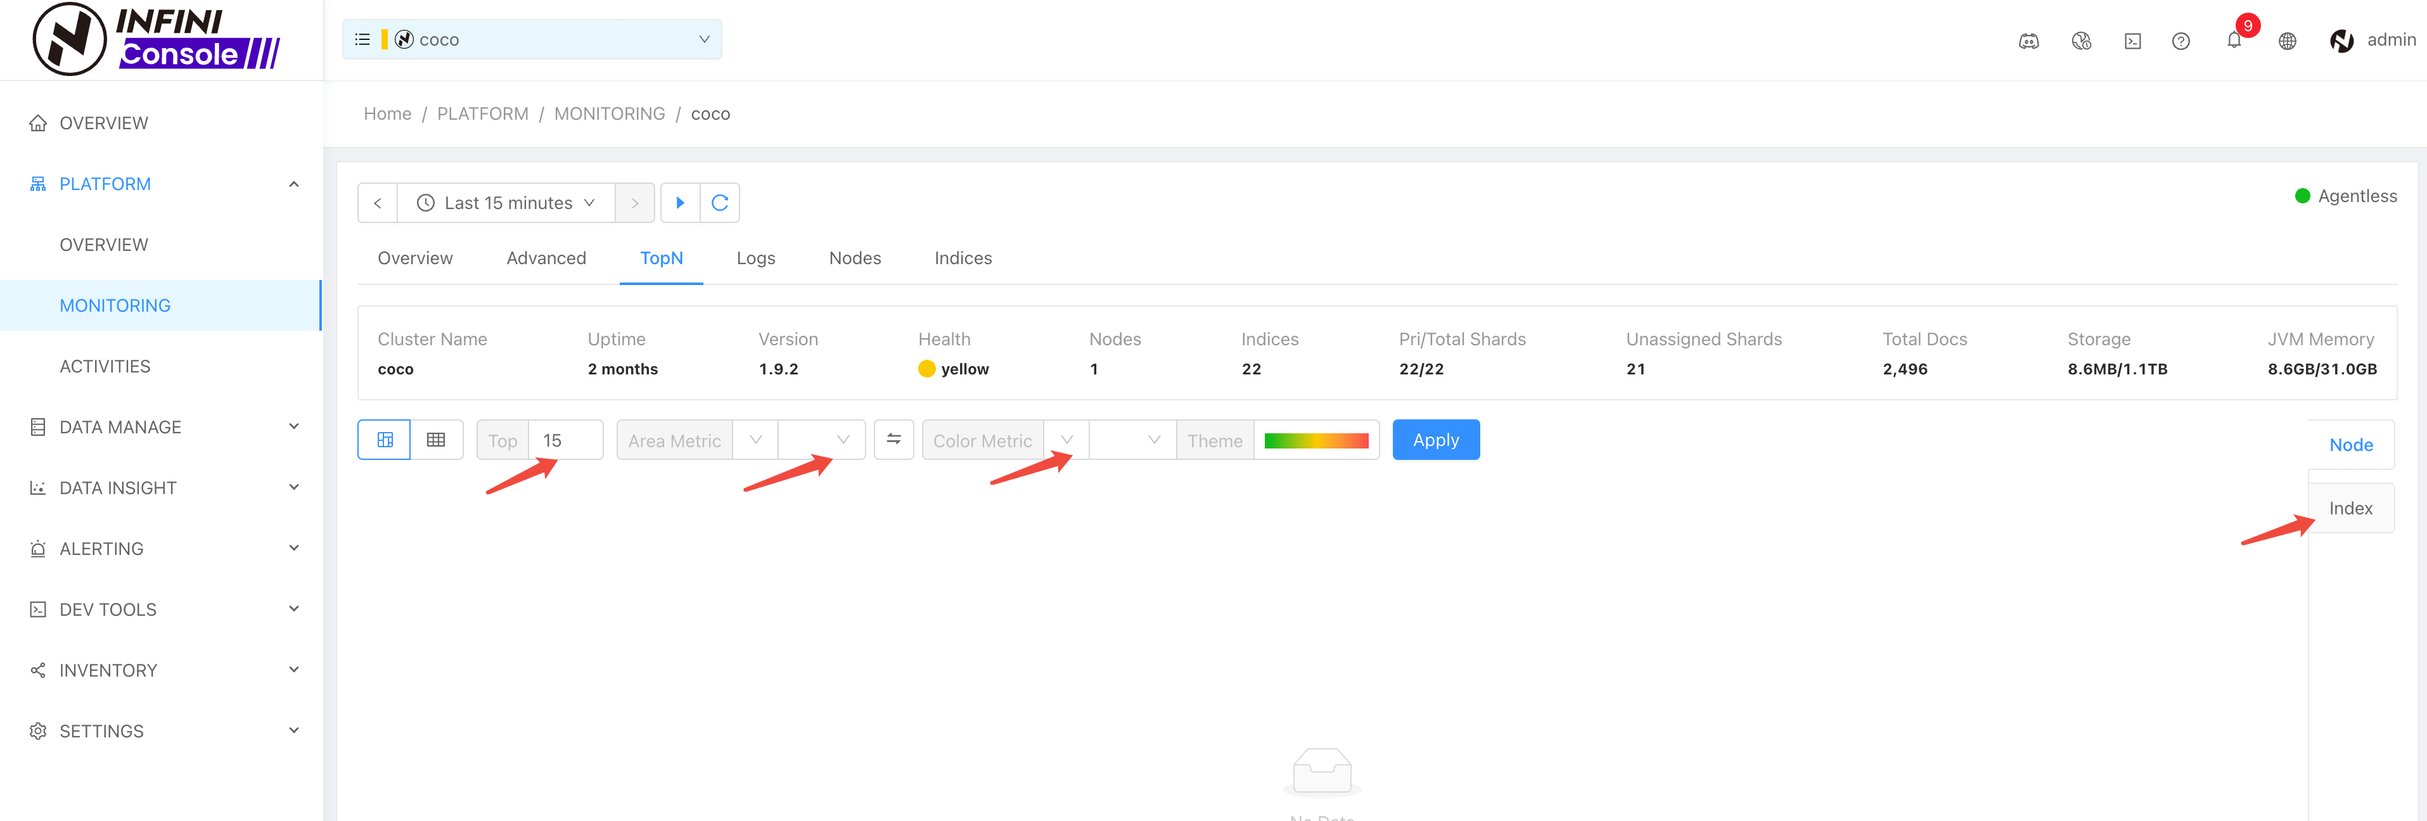This screenshot has height=821, width=2427.
Task: Open ACTIVITIES in the sidebar
Action: pos(105,366)
